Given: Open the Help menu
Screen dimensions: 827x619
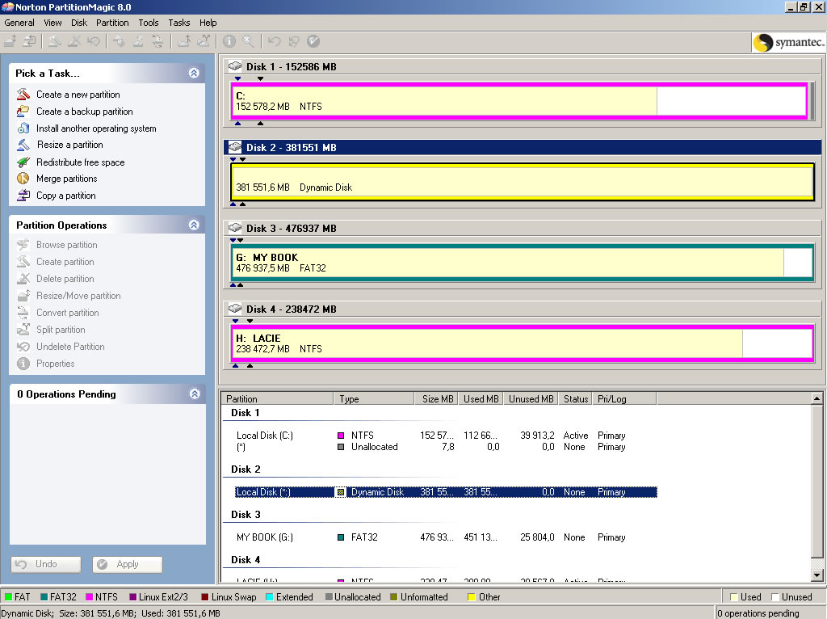Looking at the screenshot, I should 208,23.
